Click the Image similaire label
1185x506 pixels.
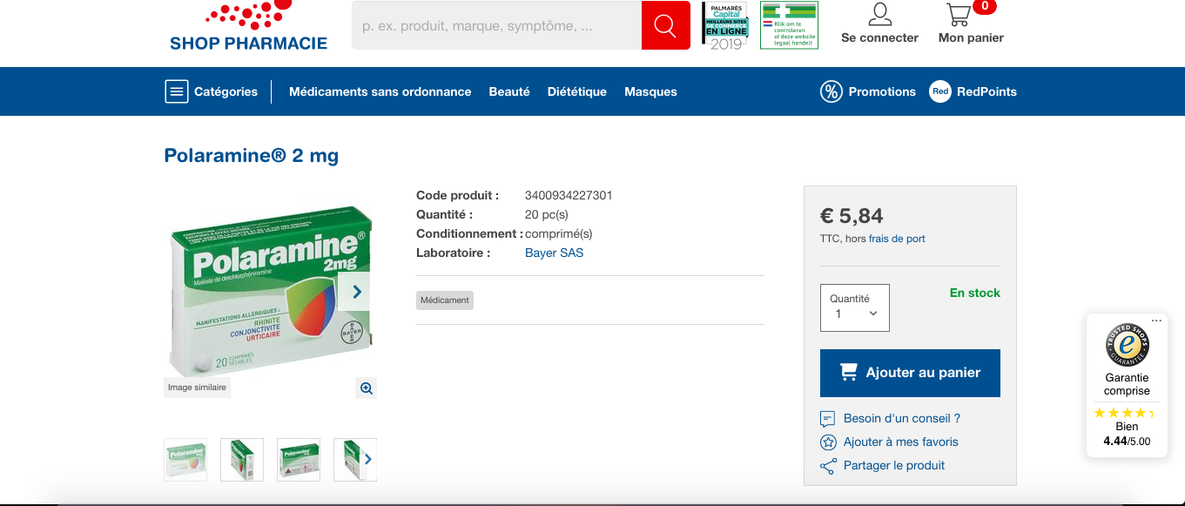198,388
